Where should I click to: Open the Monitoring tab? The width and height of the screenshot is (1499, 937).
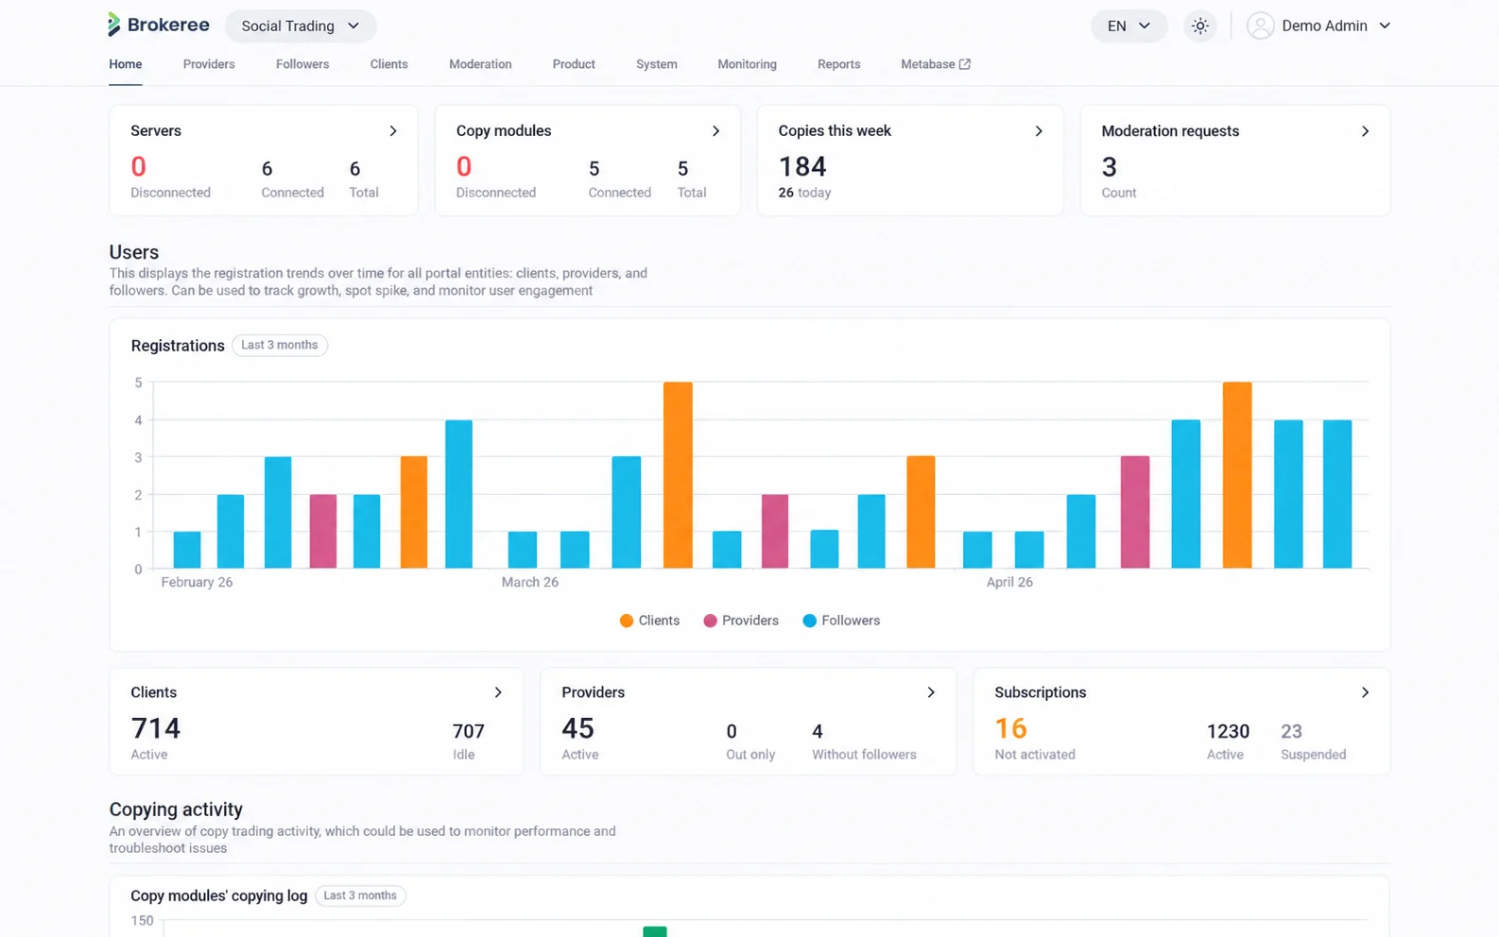pyautogui.click(x=747, y=64)
